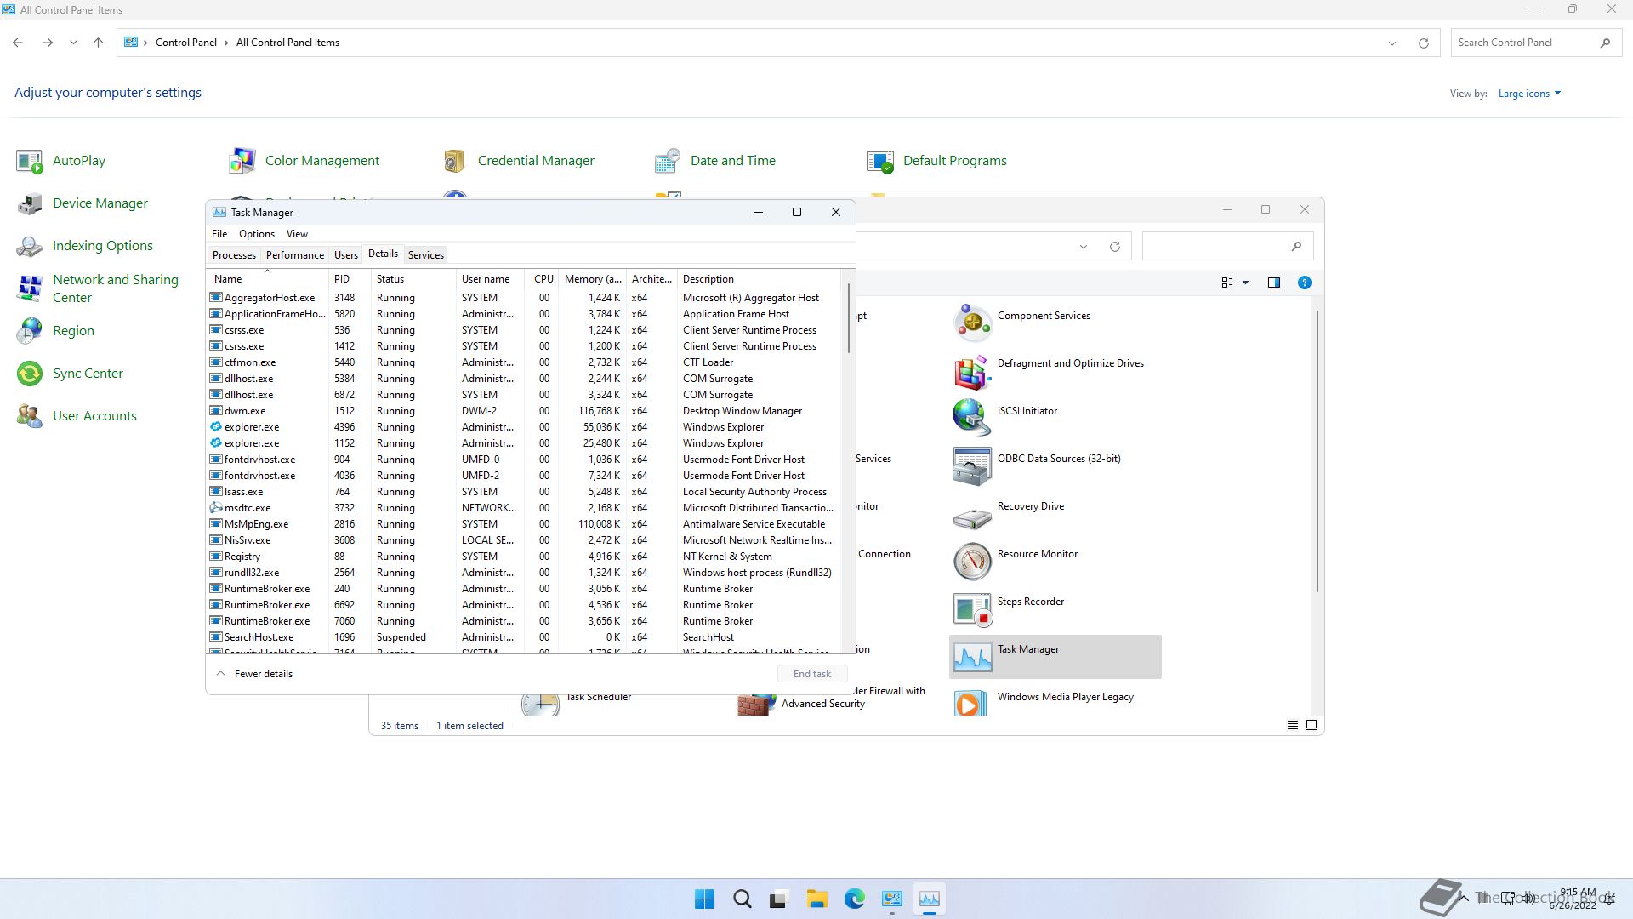
Task: Refresh Tools window address bar
Action: [1114, 247]
